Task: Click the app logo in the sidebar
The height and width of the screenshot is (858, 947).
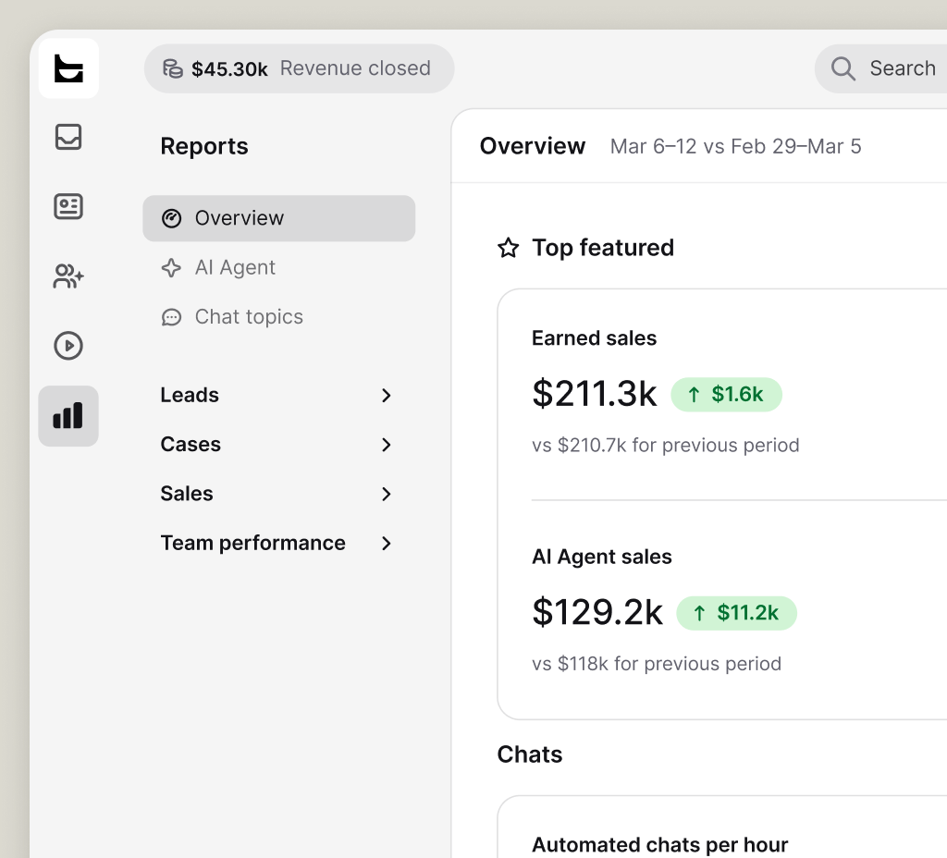Action: pyautogui.click(x=68, y=68)
